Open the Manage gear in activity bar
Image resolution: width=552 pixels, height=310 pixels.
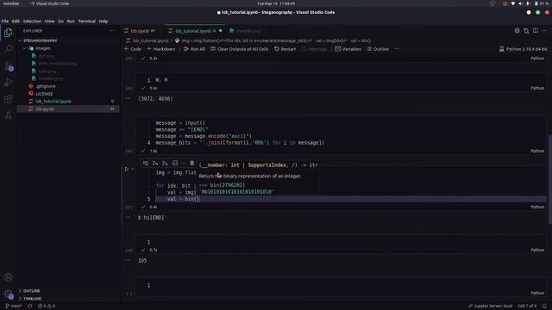(8, 294)
